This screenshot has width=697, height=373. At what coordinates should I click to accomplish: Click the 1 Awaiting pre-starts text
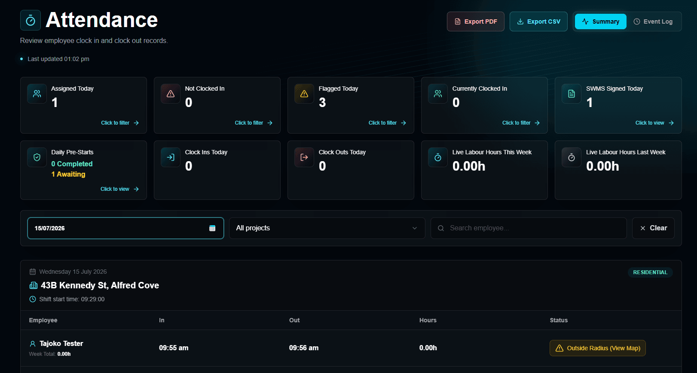pyautogui.click(x=68, y=174)
